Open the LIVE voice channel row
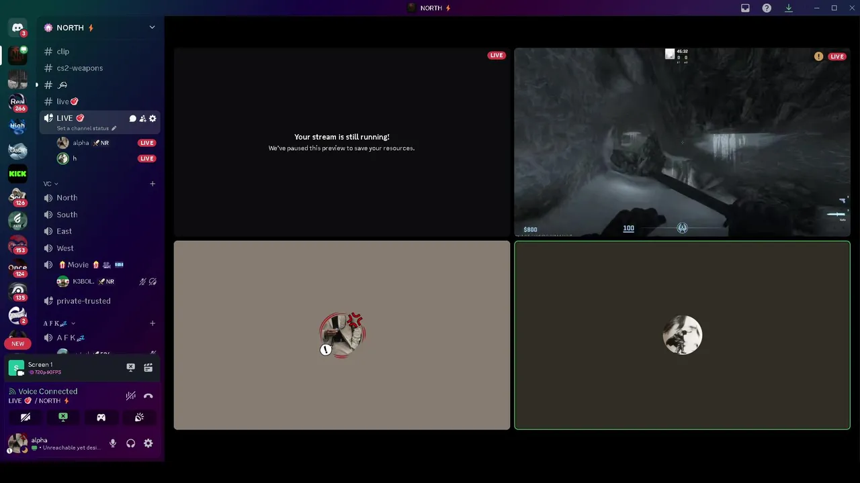The height and width of the screenshot is (483, 860). pyautogui.click(x=99, y=122)
